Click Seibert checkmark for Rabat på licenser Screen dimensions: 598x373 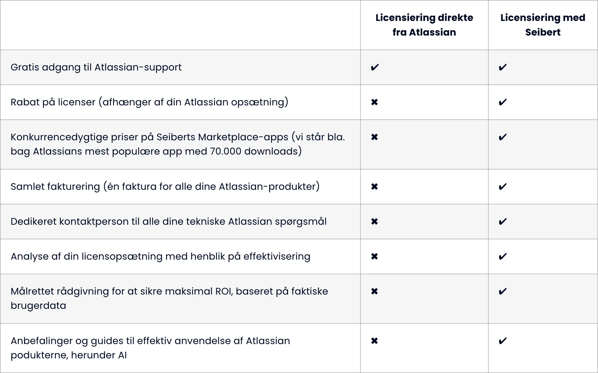(503, 102)
